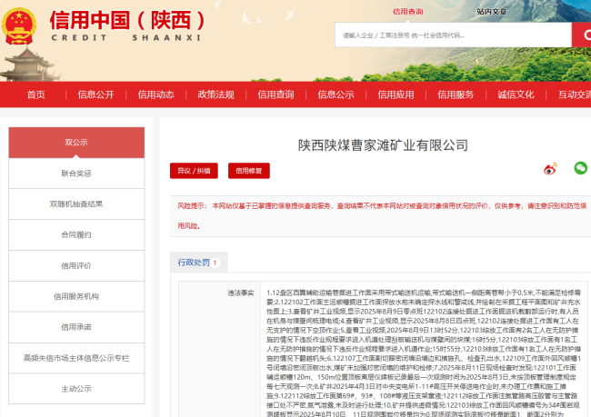591x417 pixels.
Task: Focus the enterprise search input field
Action: coord(453,35)
